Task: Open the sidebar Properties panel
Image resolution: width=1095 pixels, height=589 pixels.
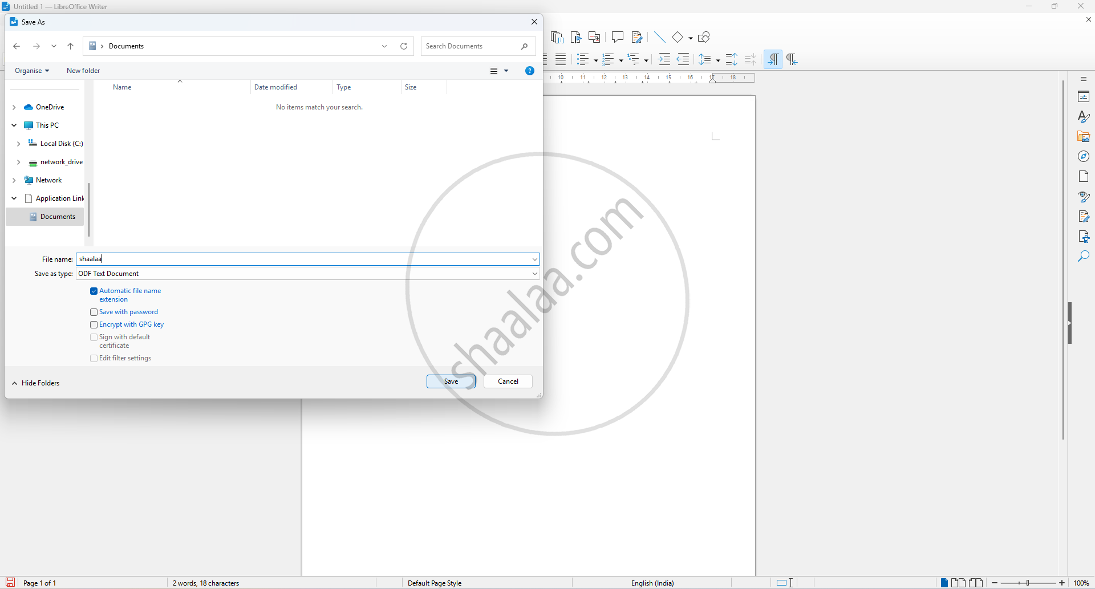Action: tap(1084, 96)
